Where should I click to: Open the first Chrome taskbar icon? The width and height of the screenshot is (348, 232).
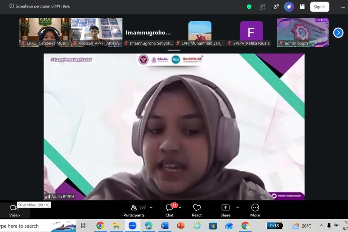(100, 226)
